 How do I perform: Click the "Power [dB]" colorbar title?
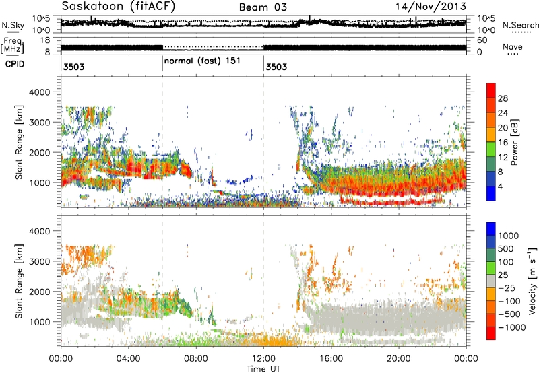[515, 142]
